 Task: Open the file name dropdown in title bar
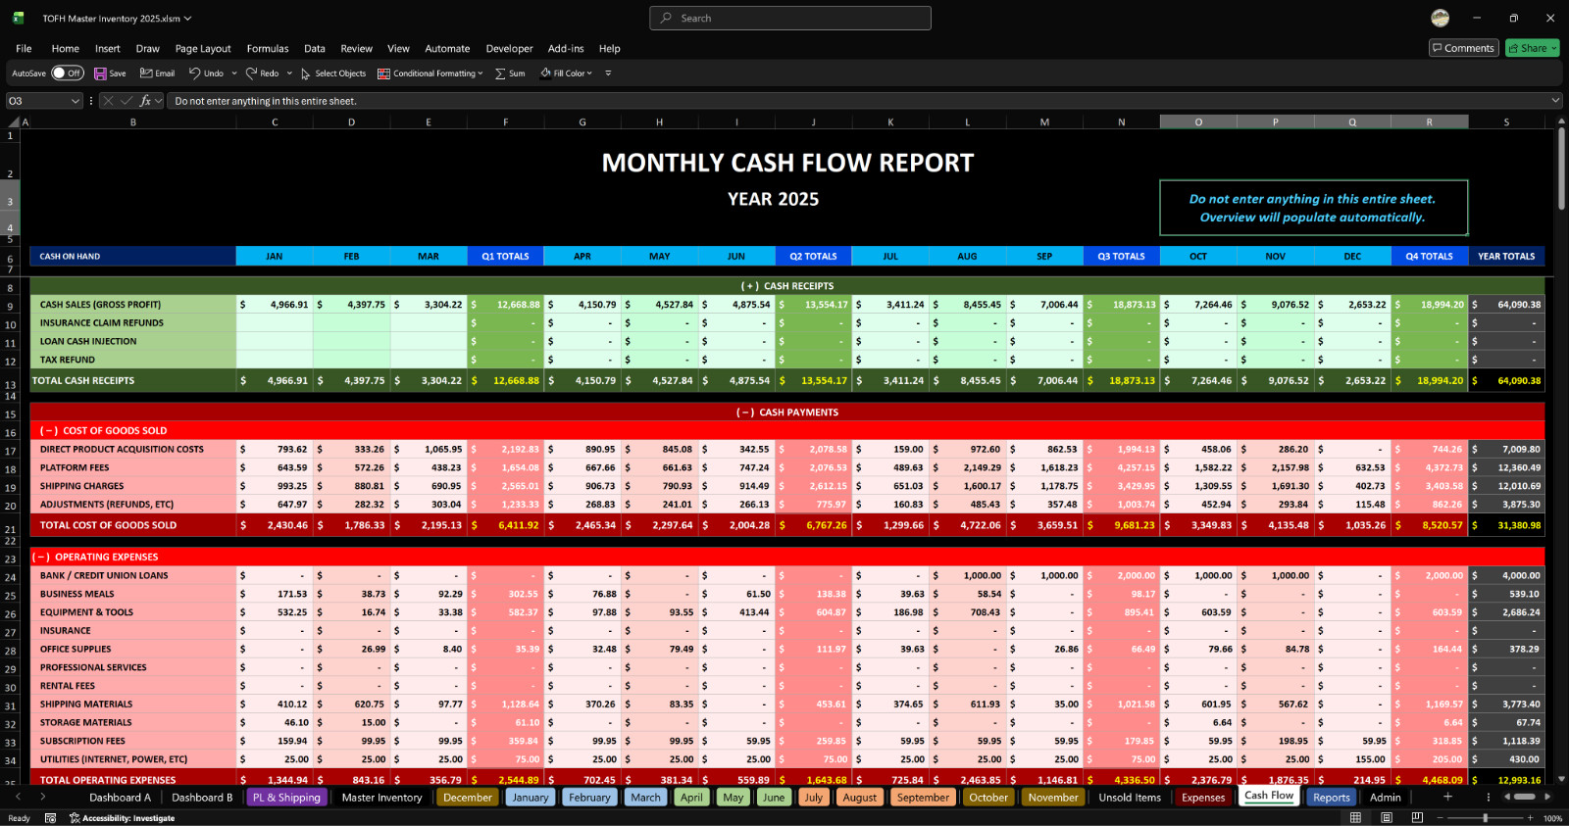[187, 19]
